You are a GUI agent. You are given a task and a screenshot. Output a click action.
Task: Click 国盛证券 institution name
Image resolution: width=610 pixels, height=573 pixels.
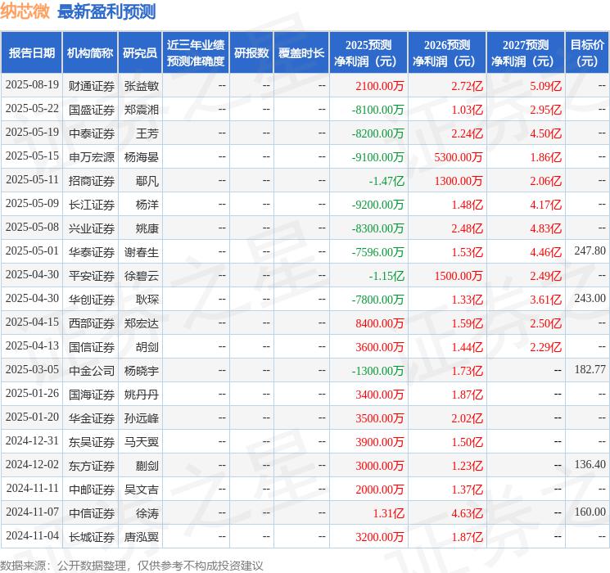point(92,110)
